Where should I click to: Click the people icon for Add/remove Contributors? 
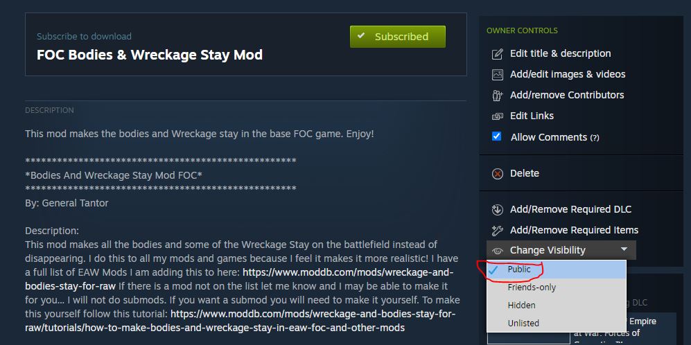497,96
